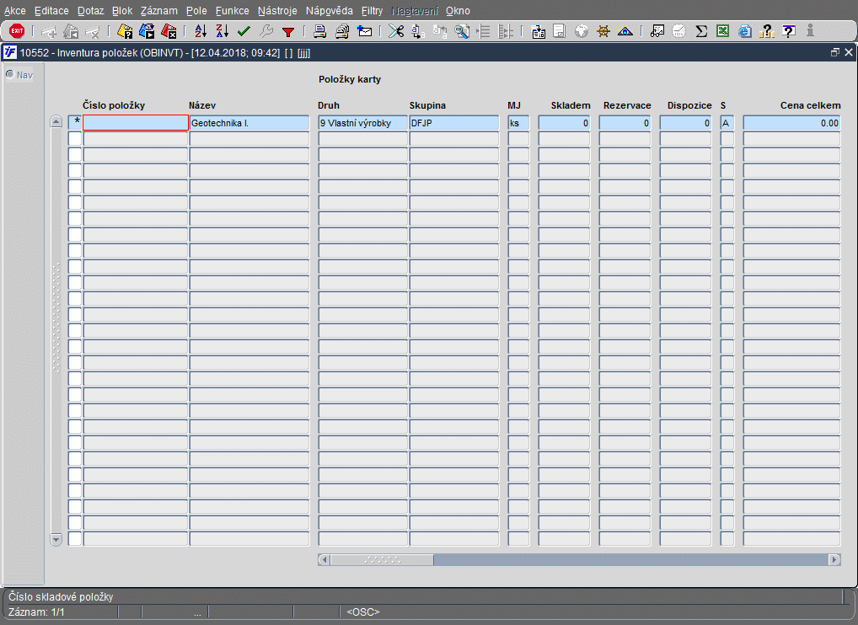Click the magnifying glass search icon
This screenshot has width=858, height=625.
[462, 31]
